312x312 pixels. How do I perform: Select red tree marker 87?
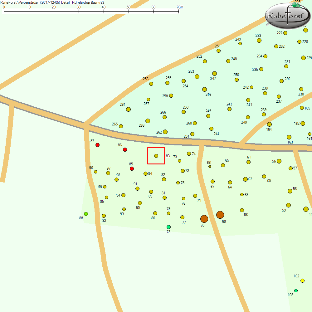pos(97,145)
